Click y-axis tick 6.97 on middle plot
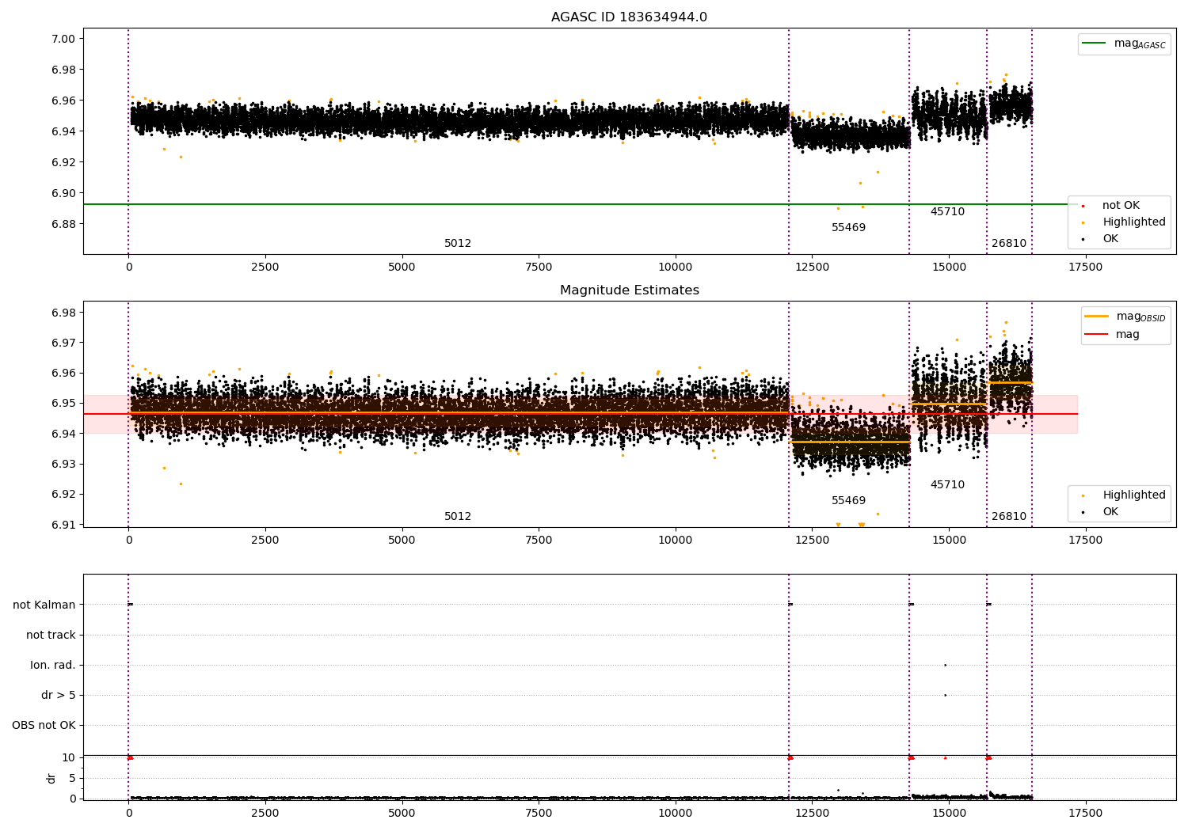The image size is (1188, 831). [x=63, y=343]
